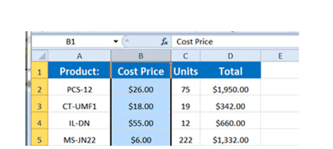333x149 pixels.
Task: Select row 2 header
Action: pos(40,87)
